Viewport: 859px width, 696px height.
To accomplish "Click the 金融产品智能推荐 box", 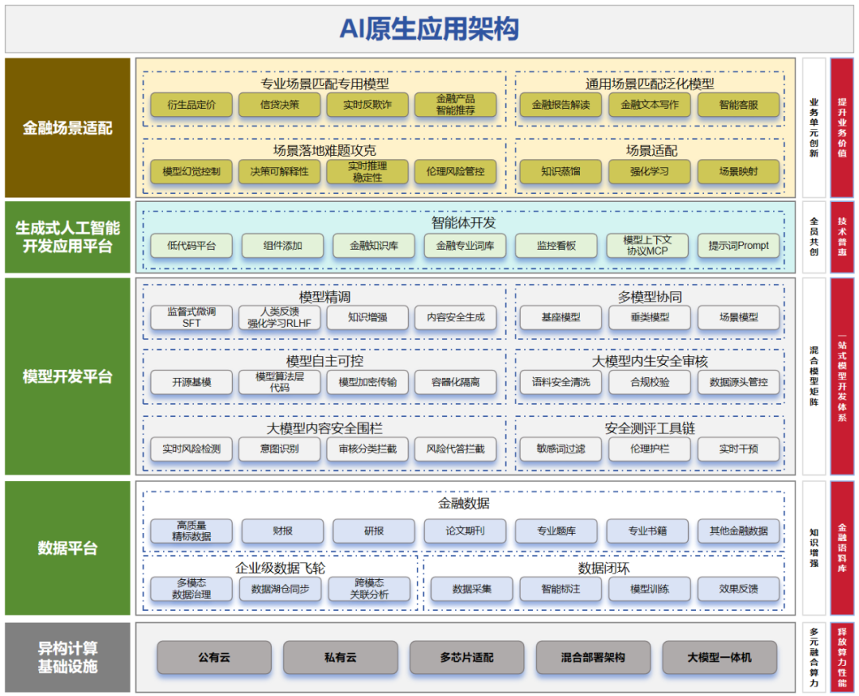I will 456,105.
